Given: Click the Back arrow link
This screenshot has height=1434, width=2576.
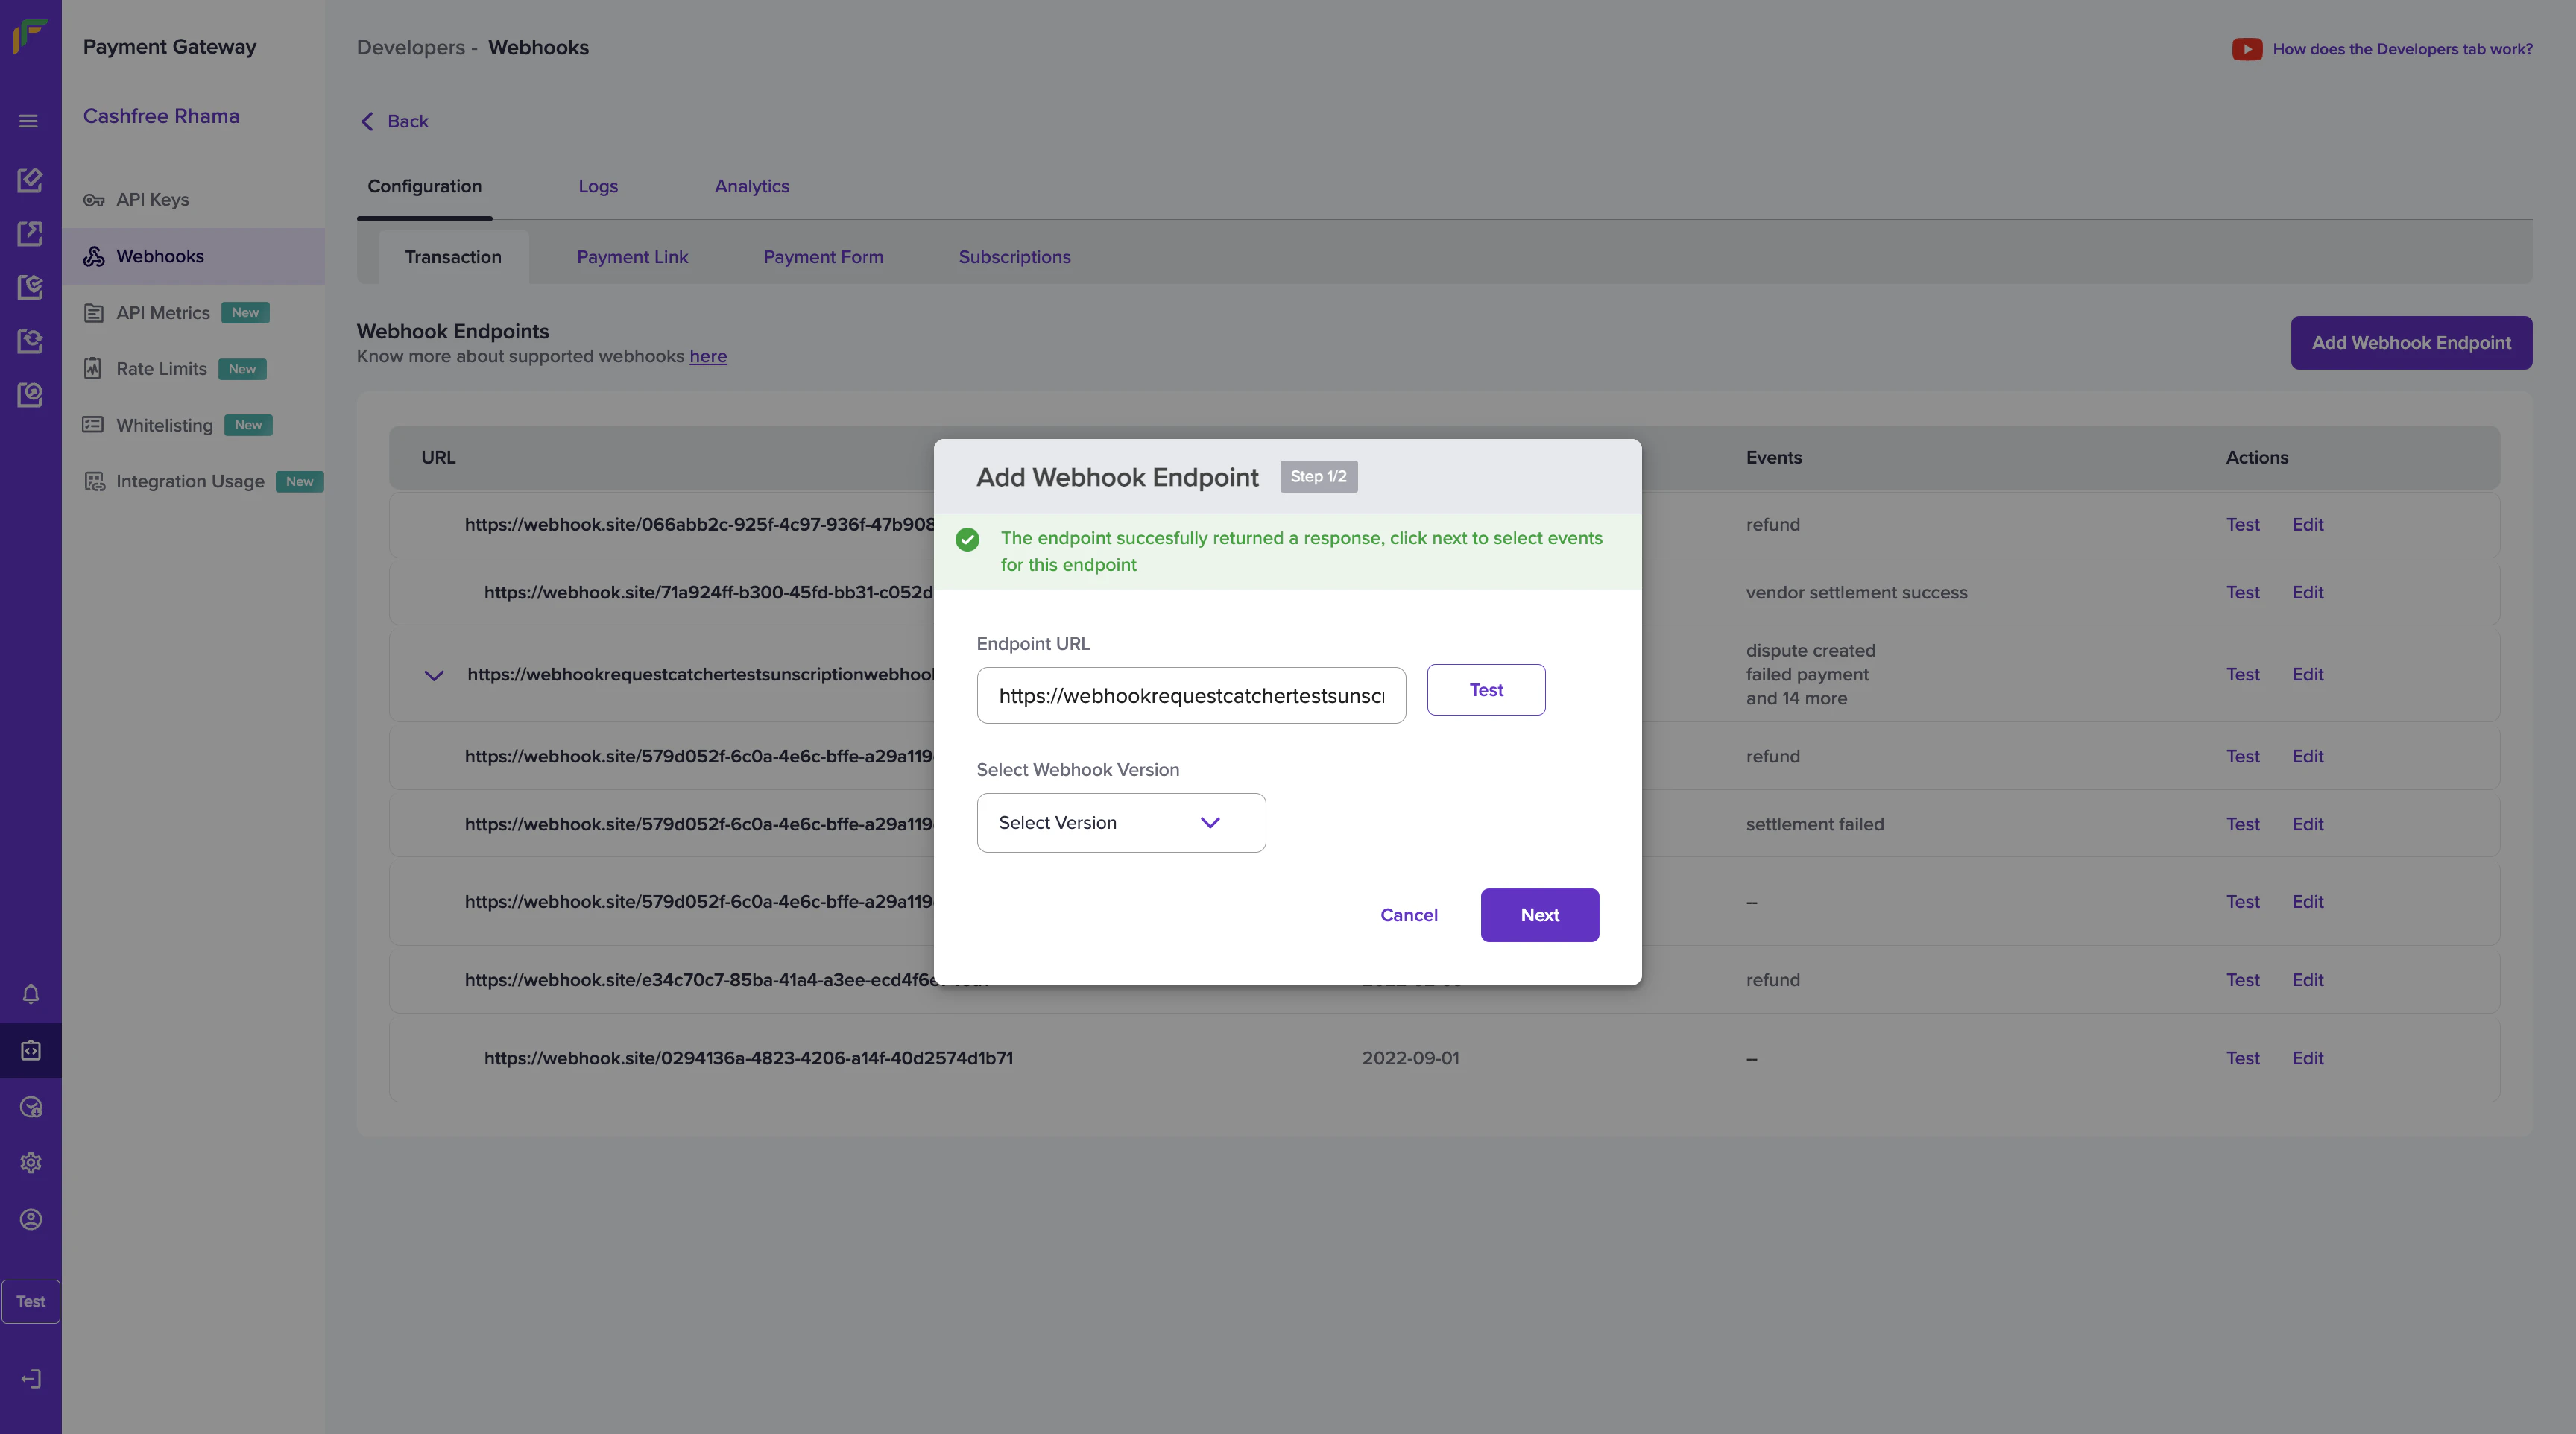Looking at the screenshot, I should tap(394, 121).
